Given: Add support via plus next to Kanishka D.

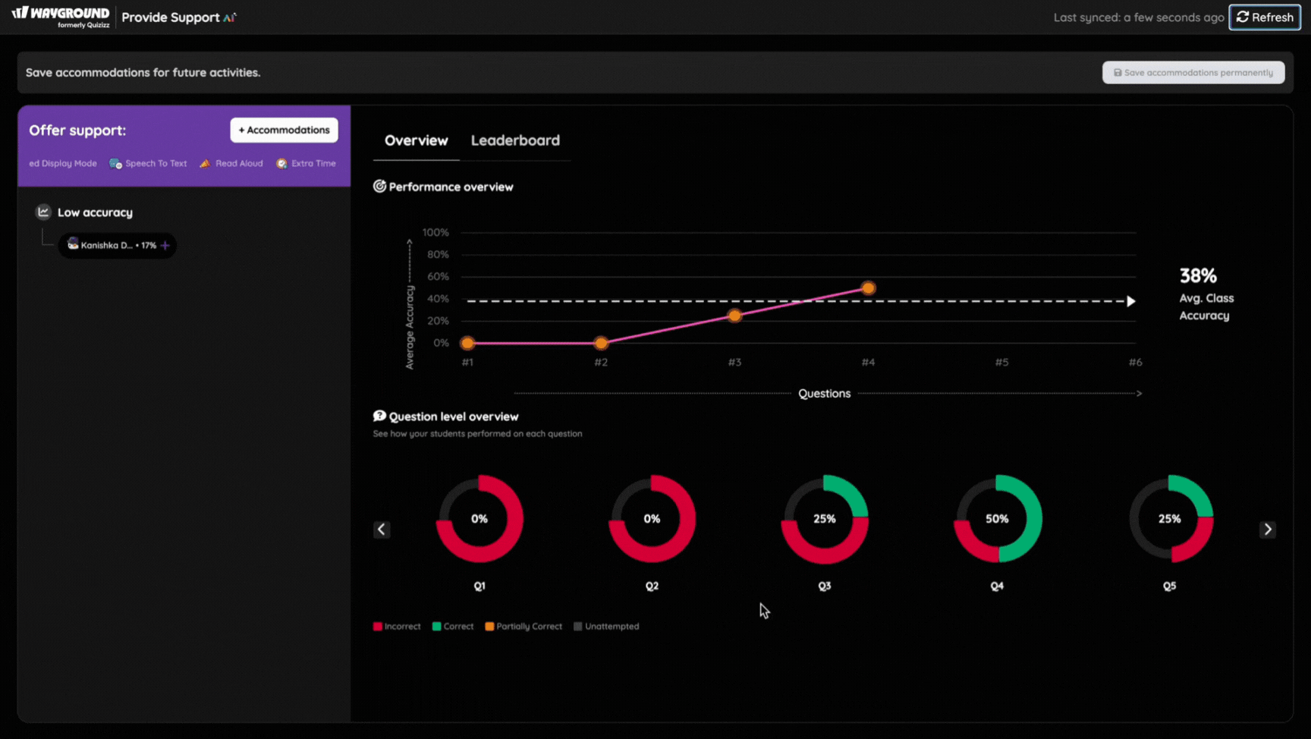Looking at the screenshot, I should tap(165, 245).
